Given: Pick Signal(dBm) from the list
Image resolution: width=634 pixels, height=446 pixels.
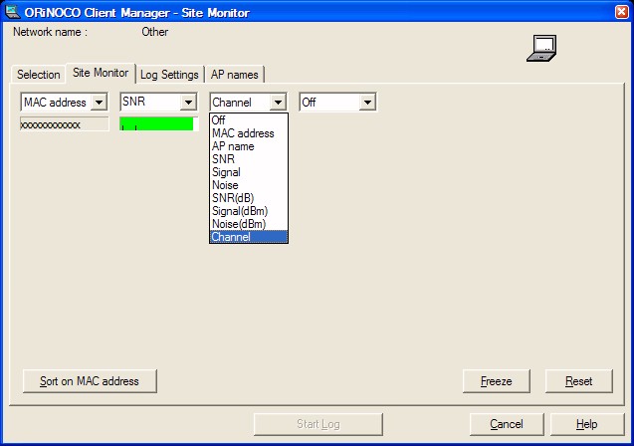Looking at the screenshot, I should coord(240,211).
